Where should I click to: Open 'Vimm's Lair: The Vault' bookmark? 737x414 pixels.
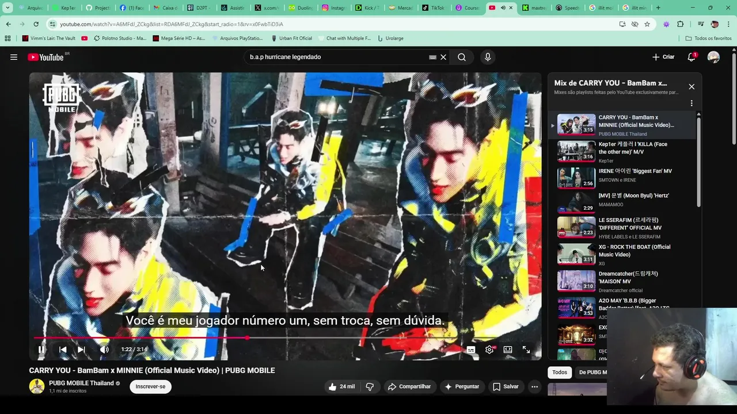(49, 38)
